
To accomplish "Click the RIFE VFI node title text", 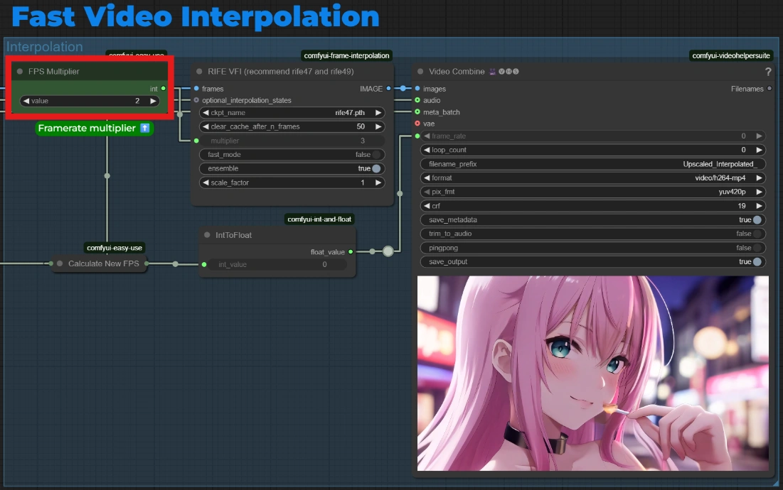I will click(x=281, y=71).
